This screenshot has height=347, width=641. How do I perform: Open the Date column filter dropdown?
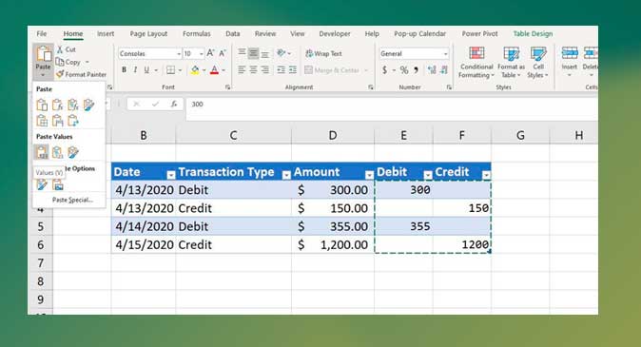pos(171,175)
